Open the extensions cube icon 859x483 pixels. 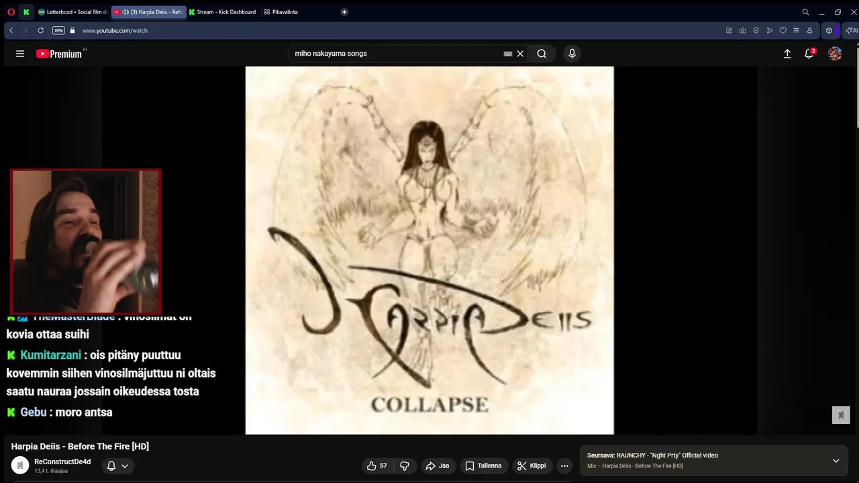pyautogui.click(x=829, y=30)
